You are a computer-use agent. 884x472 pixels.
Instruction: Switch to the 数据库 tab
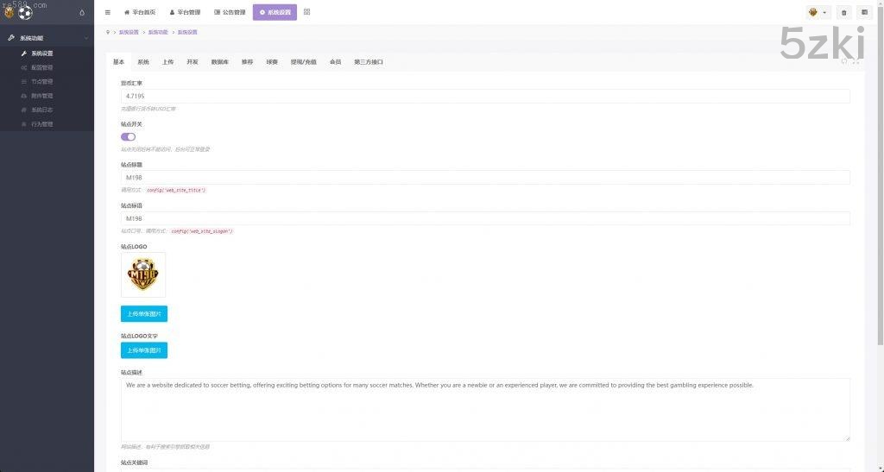[220, 62]
